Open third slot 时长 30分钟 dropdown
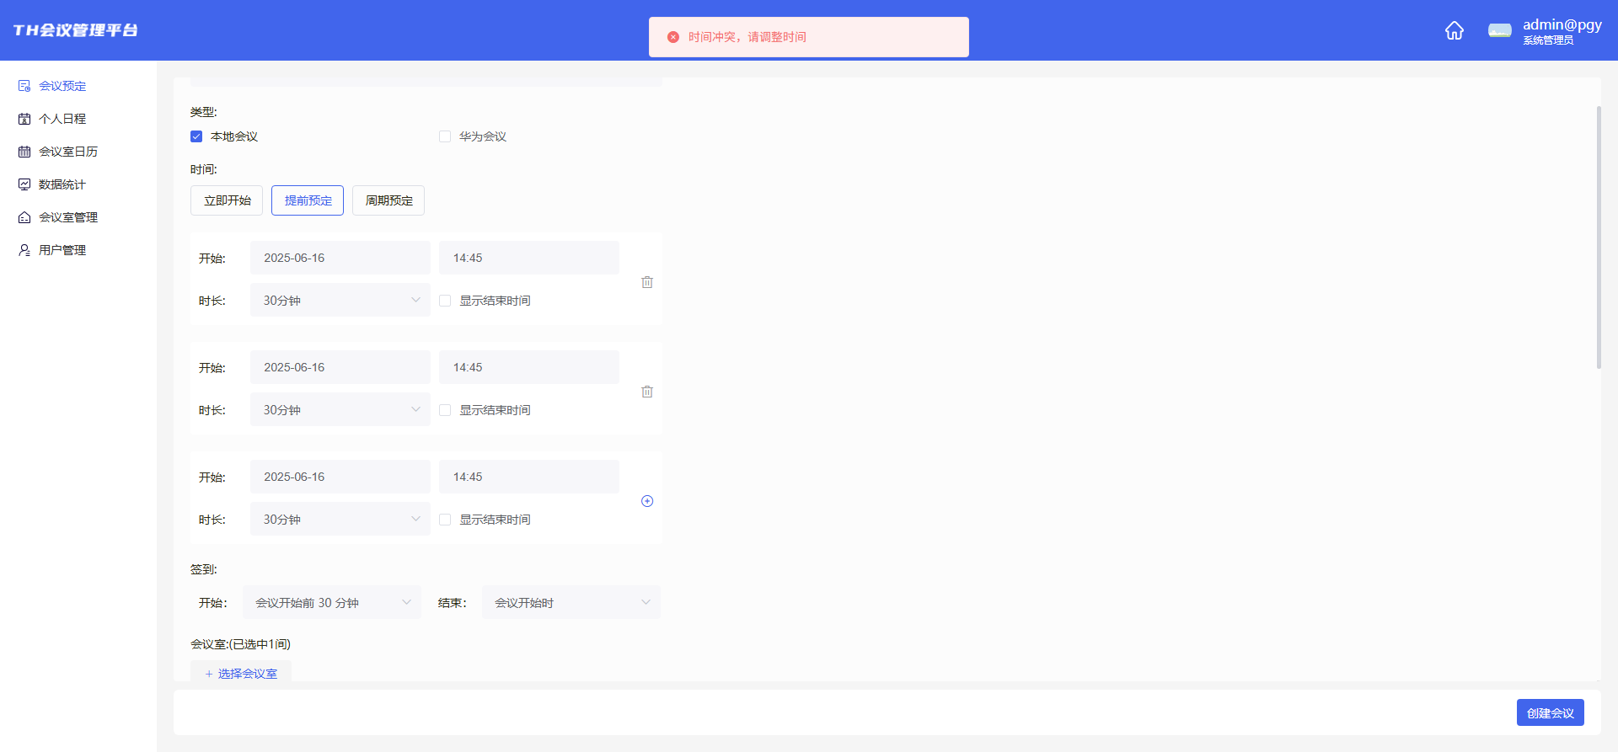 pyautogui.click(x=340, y=519)
